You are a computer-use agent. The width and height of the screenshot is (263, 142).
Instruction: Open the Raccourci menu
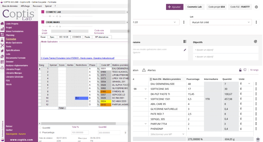(37, 6)
